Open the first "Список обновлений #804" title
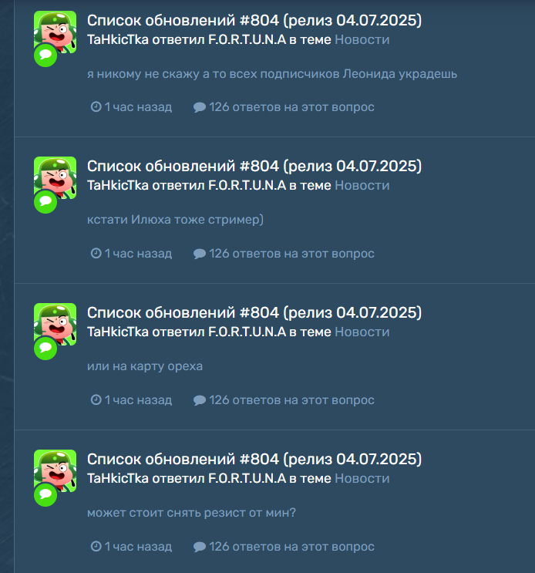The height and width of the screenshot is (573, 535). point(254,21)
